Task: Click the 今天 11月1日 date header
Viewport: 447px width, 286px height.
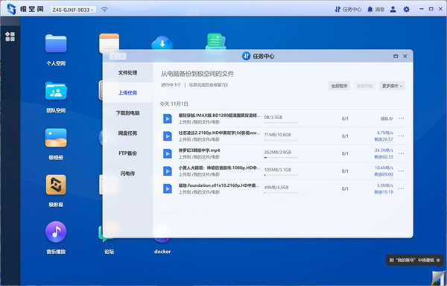Action: (x=174, y=104)
